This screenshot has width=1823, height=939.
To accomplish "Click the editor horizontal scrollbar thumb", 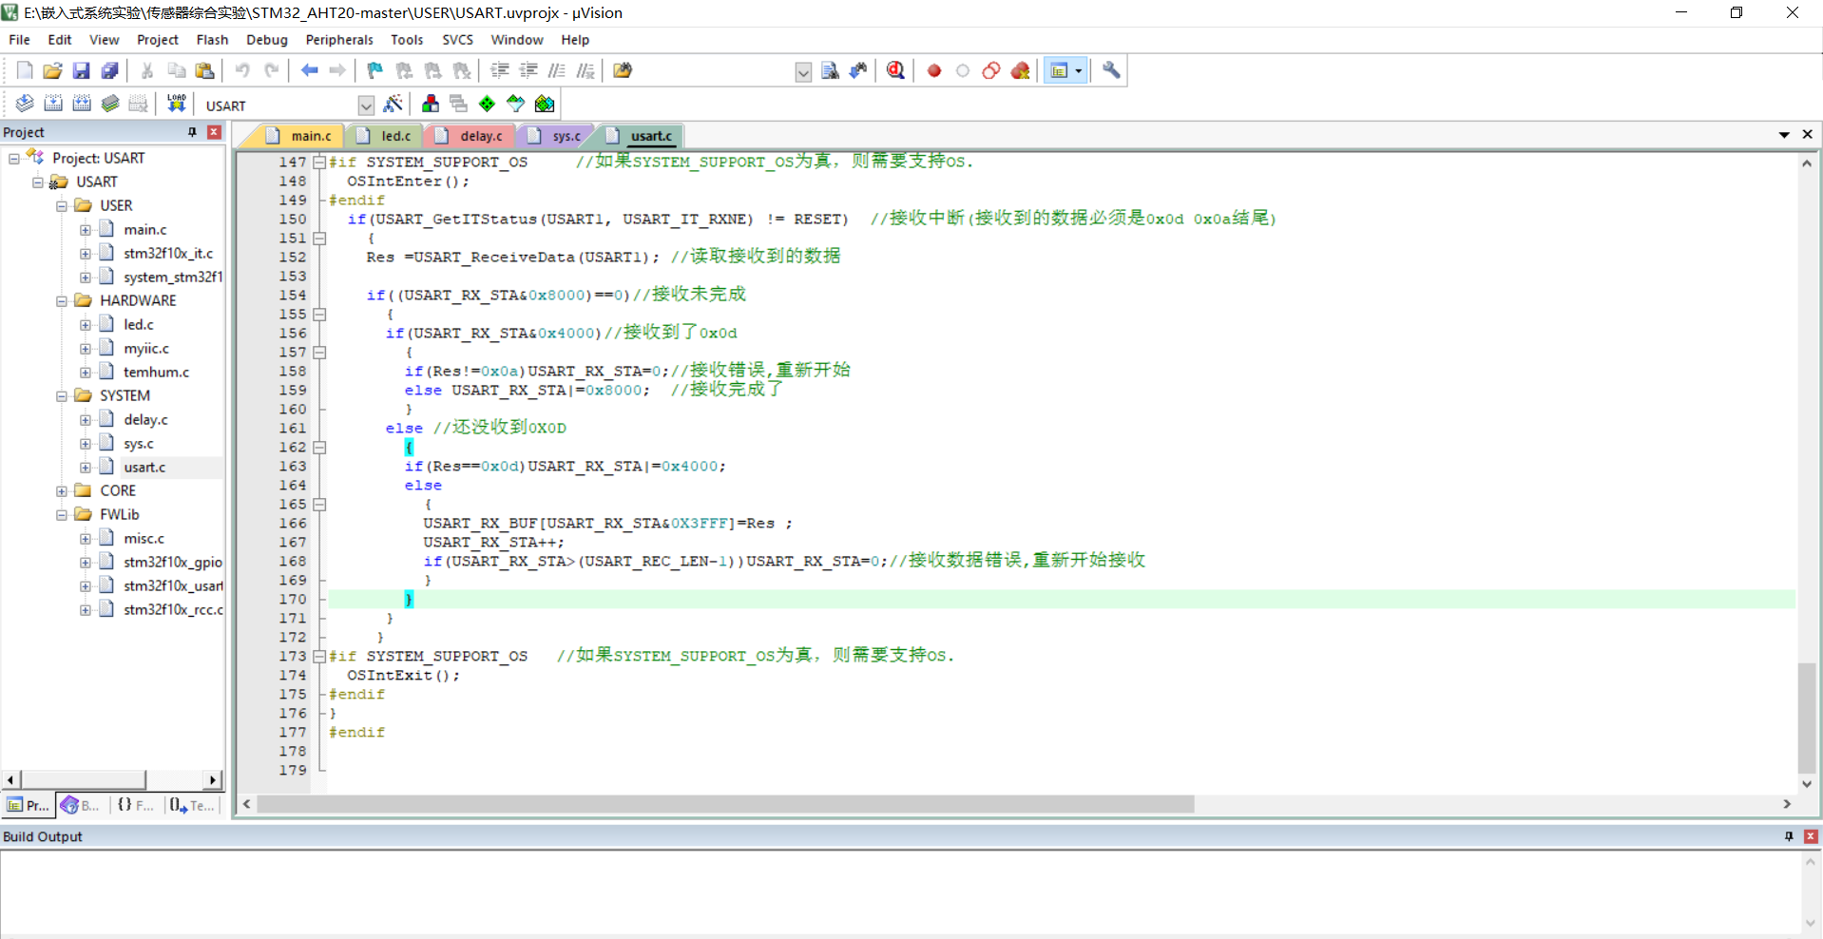I will [725, 804].
